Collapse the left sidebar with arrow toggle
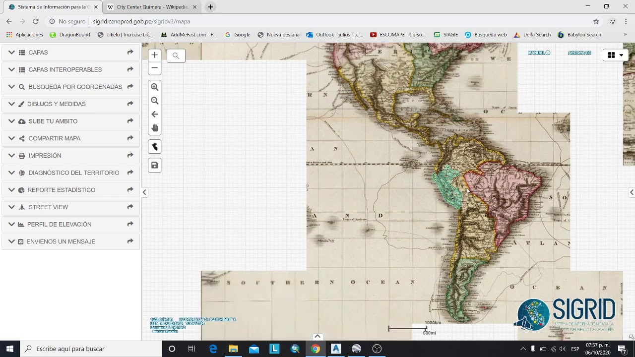This screenshot has height=357, width=635. pos(144,192)
